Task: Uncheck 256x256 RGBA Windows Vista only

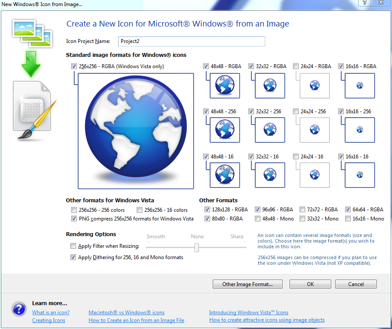Action: point(74,66)
